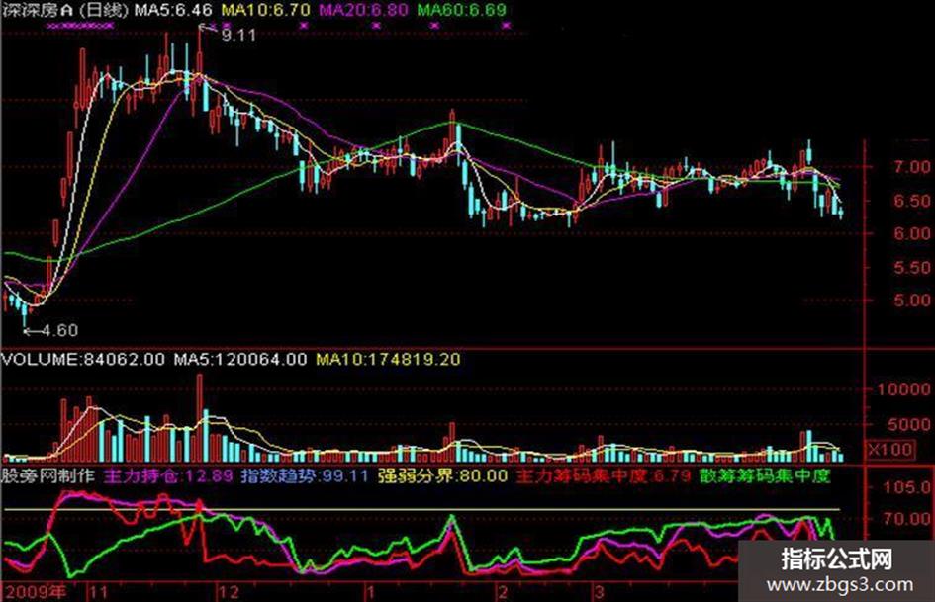Click the stock name 深深房A (日线)
The image size is (935, 602).
click(64, 10)
